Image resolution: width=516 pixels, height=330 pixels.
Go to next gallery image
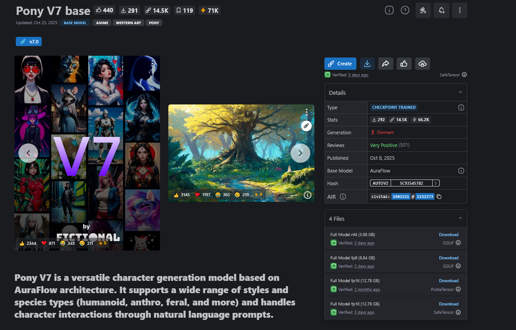[x=300, y=153]
